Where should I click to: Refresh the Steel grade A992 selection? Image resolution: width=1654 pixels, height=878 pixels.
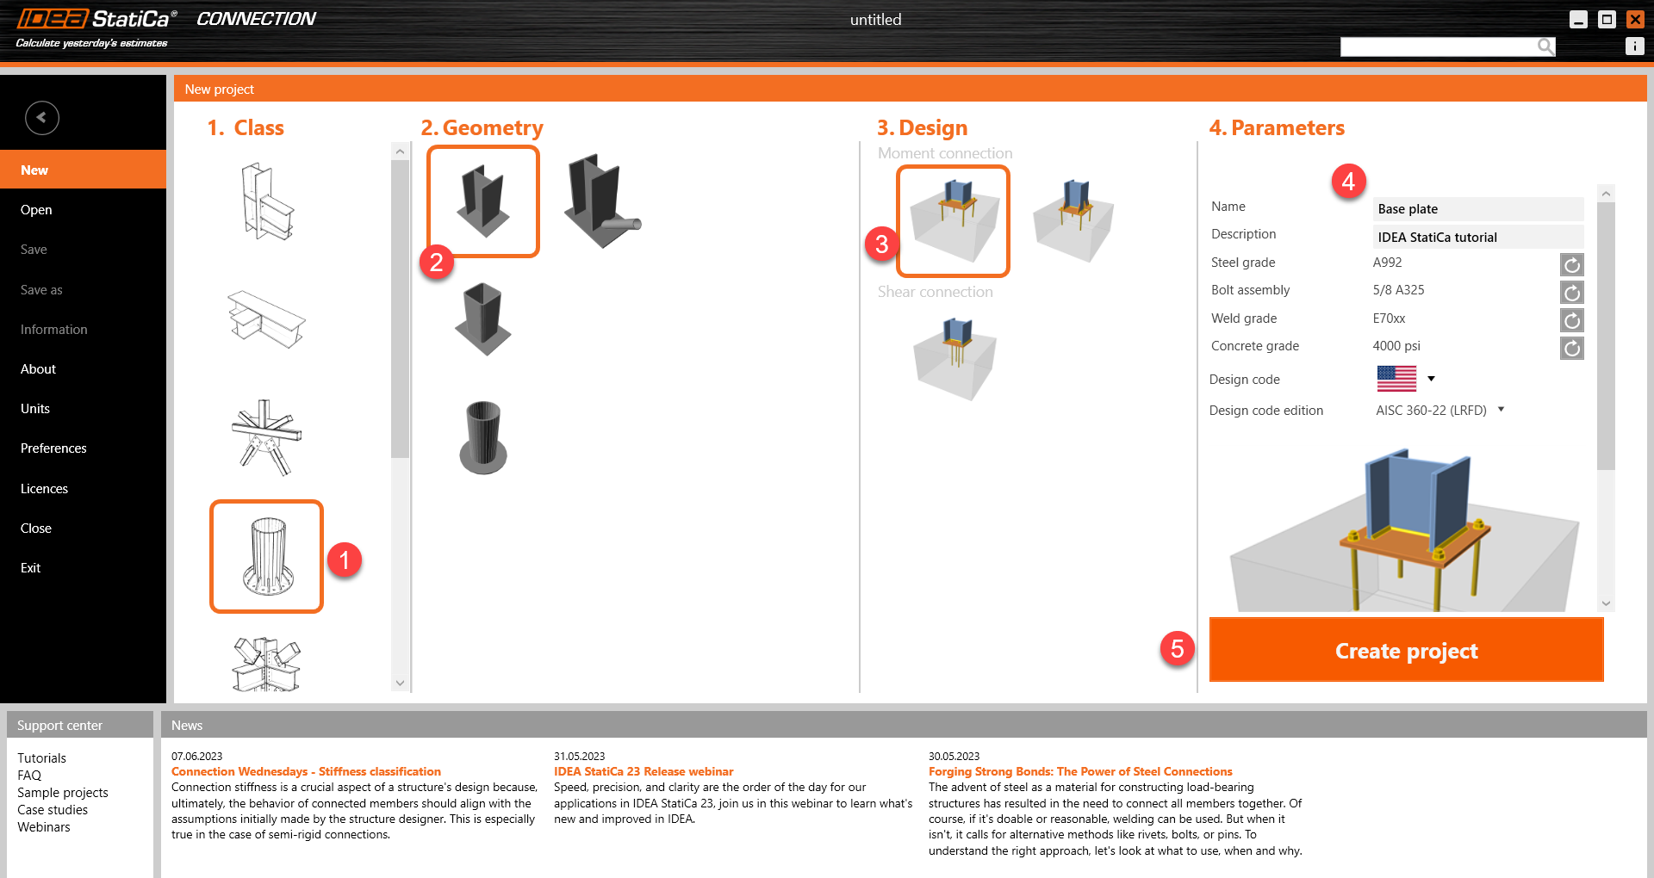[1571, 264]
